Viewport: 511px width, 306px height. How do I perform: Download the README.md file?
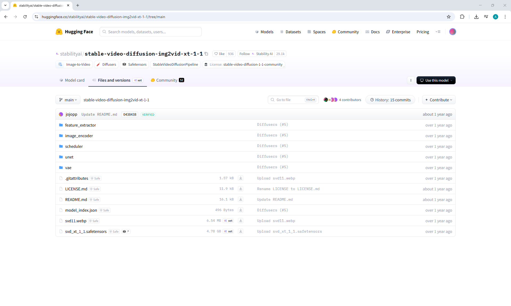(241, 199)
